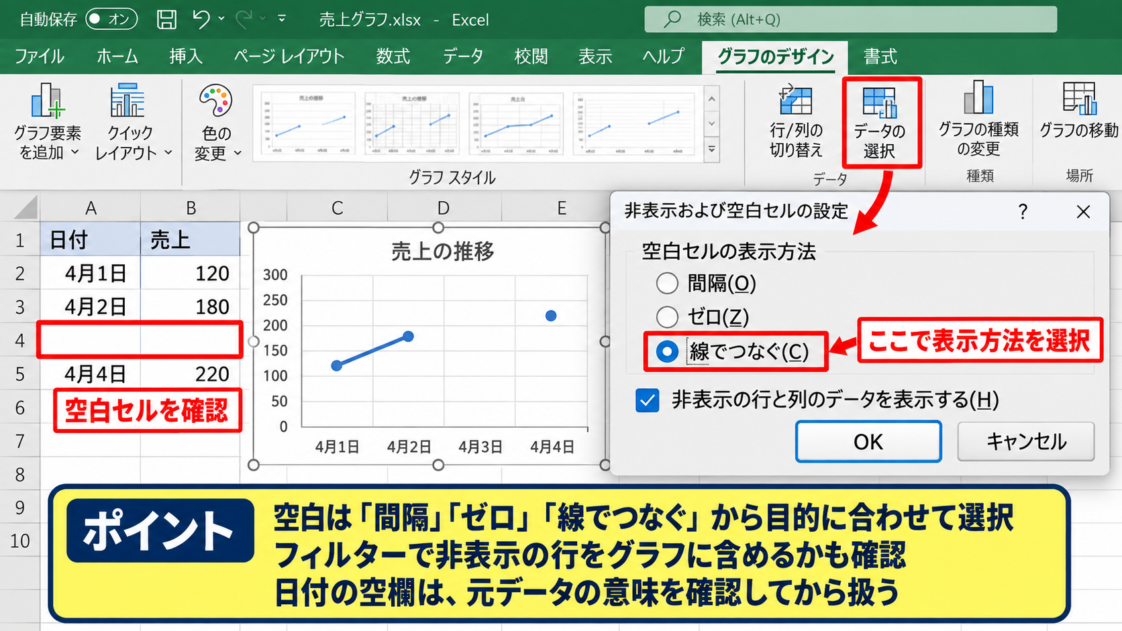Switch to 挿入 tab
Screen dimensions: 1122x631
(186, 56)
